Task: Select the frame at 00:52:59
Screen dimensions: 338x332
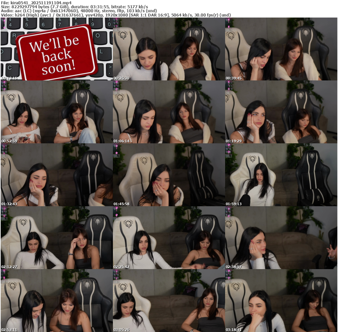Action: click(x=57, y=112)
